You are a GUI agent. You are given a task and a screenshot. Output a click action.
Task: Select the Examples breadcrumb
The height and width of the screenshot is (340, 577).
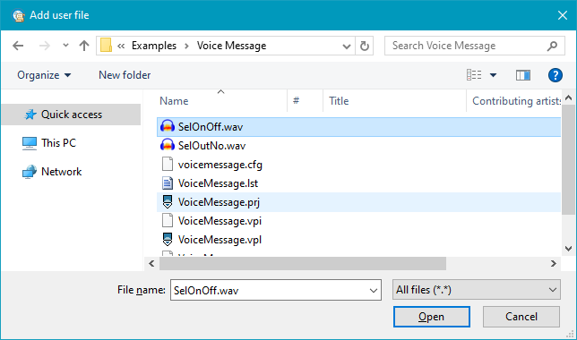tap(154, 46)
